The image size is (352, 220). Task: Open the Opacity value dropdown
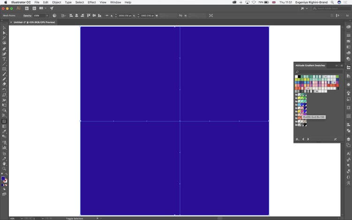pos(47,15)
